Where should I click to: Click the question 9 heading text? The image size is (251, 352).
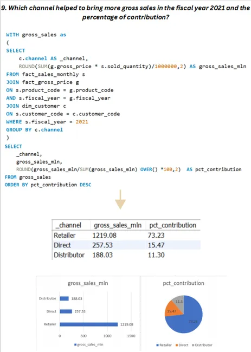click(125, 12)
